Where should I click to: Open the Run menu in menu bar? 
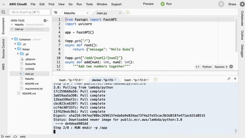tap(79, 4)
